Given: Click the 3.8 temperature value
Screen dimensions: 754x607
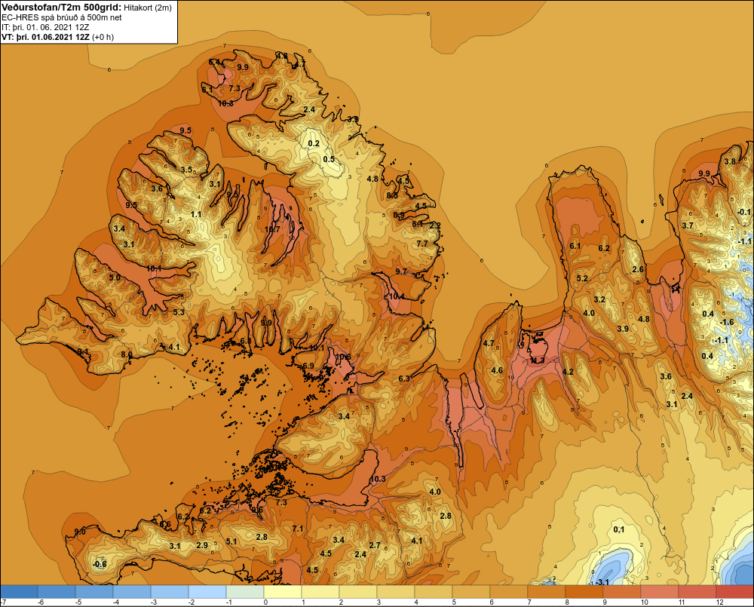Looking at the screenshot, I should pos(730,161).
